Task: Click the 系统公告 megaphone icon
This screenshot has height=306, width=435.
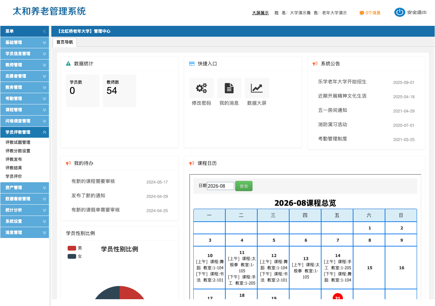Action: pos(315,64)
